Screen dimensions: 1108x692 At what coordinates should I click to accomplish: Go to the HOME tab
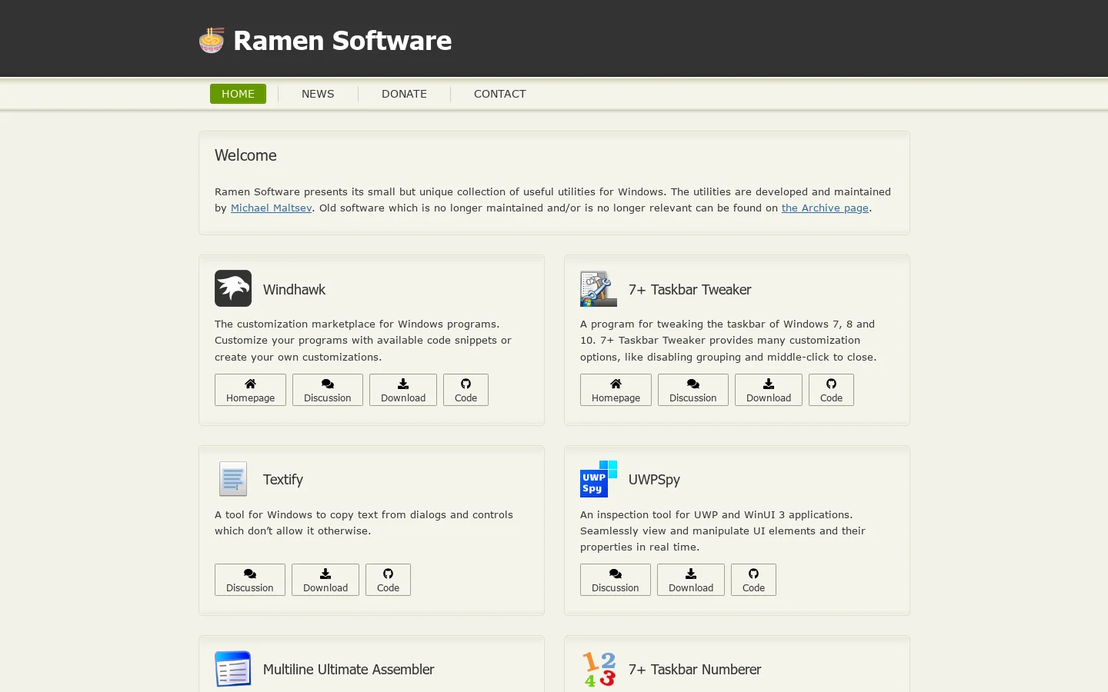238,94
